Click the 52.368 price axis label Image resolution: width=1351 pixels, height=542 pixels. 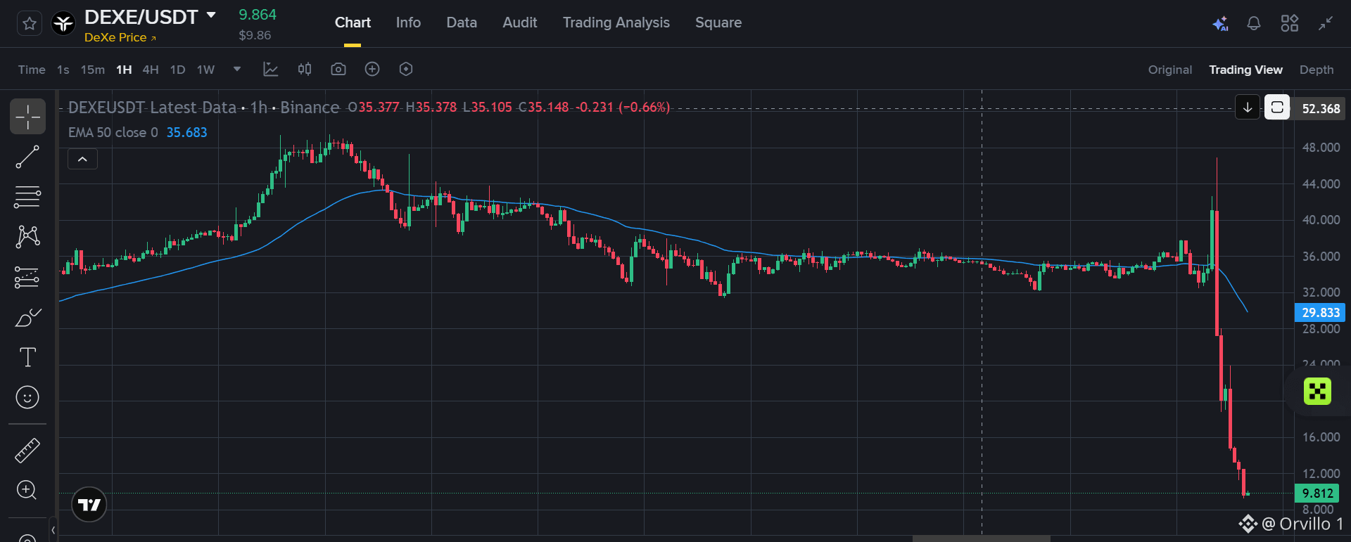[x=1321, y=109]
